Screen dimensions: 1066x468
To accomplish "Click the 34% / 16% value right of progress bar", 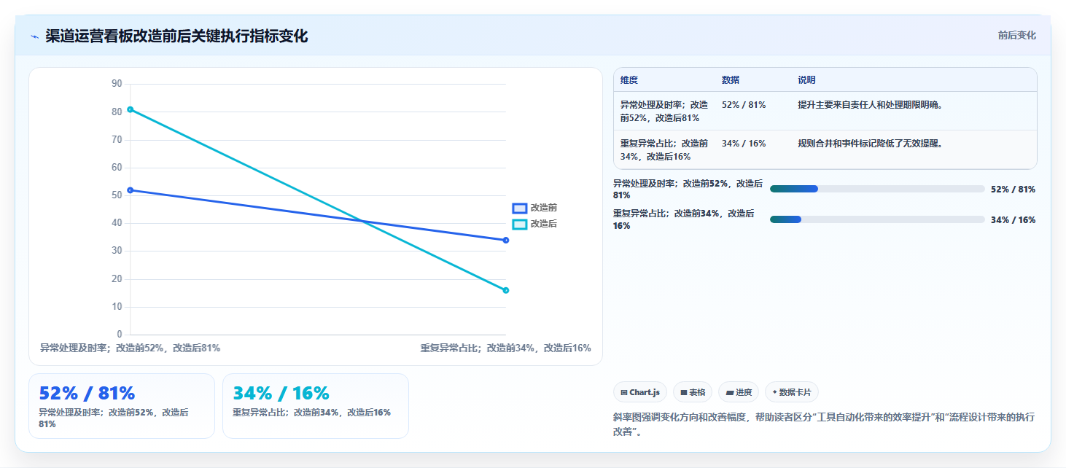I will [x=1013, y=220].
